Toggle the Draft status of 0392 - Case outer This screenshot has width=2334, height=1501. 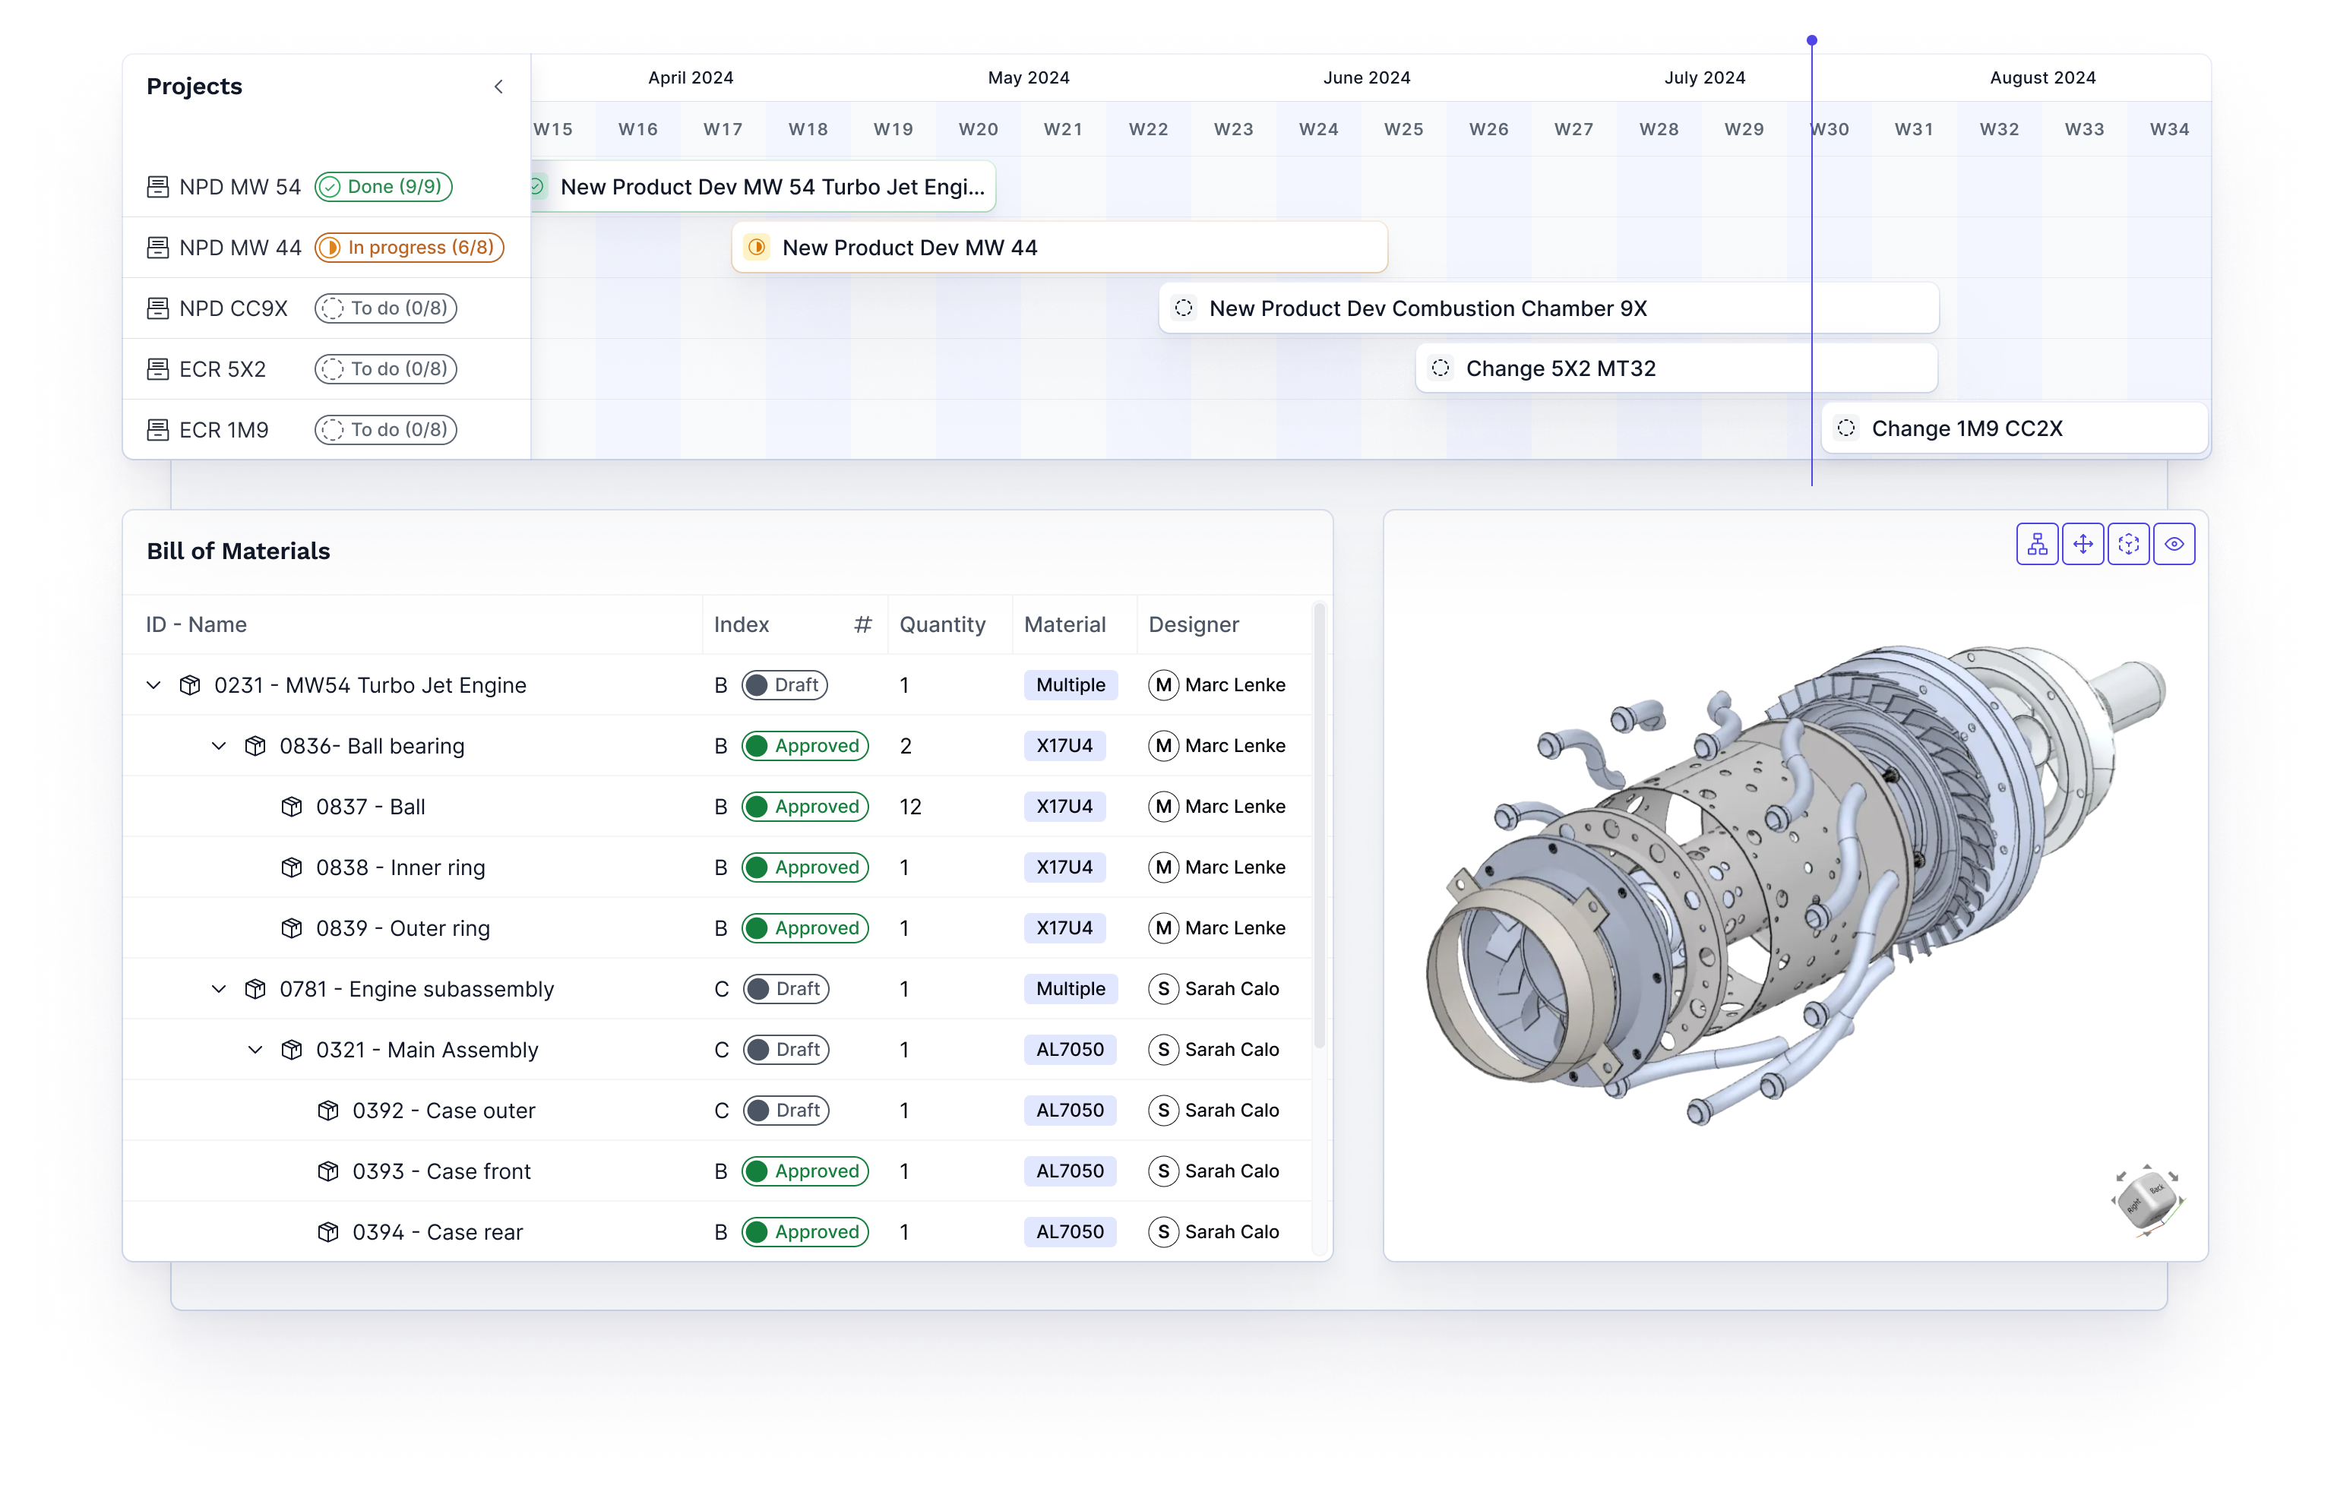coord(786,1110)
